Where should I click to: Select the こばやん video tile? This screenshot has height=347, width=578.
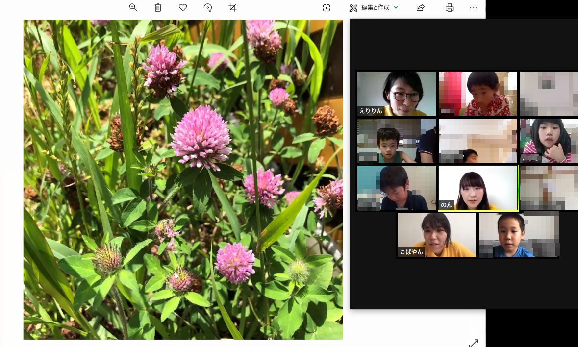[436, 235]
